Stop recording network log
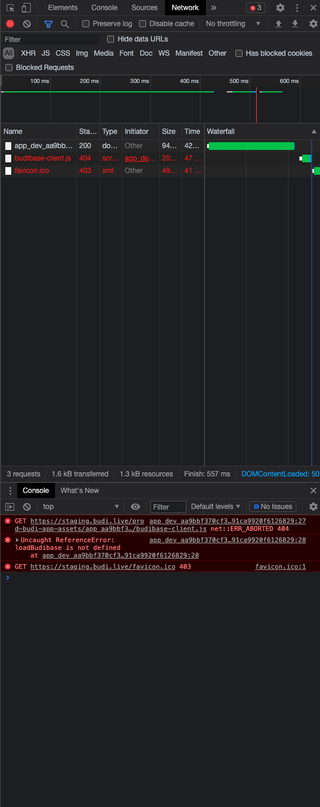320x807 pixels. click(10, 24)
